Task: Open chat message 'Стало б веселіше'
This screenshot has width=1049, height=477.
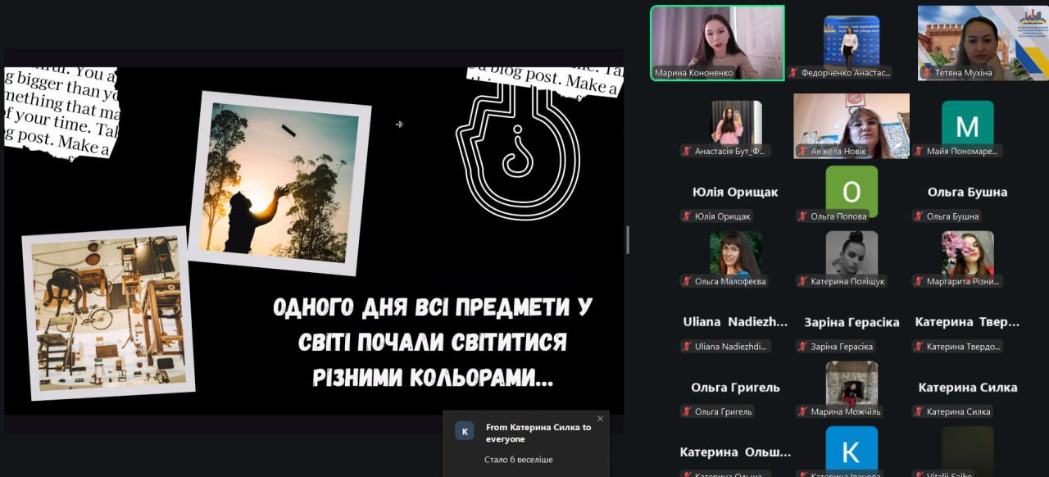Action: (x=518, y=460)
